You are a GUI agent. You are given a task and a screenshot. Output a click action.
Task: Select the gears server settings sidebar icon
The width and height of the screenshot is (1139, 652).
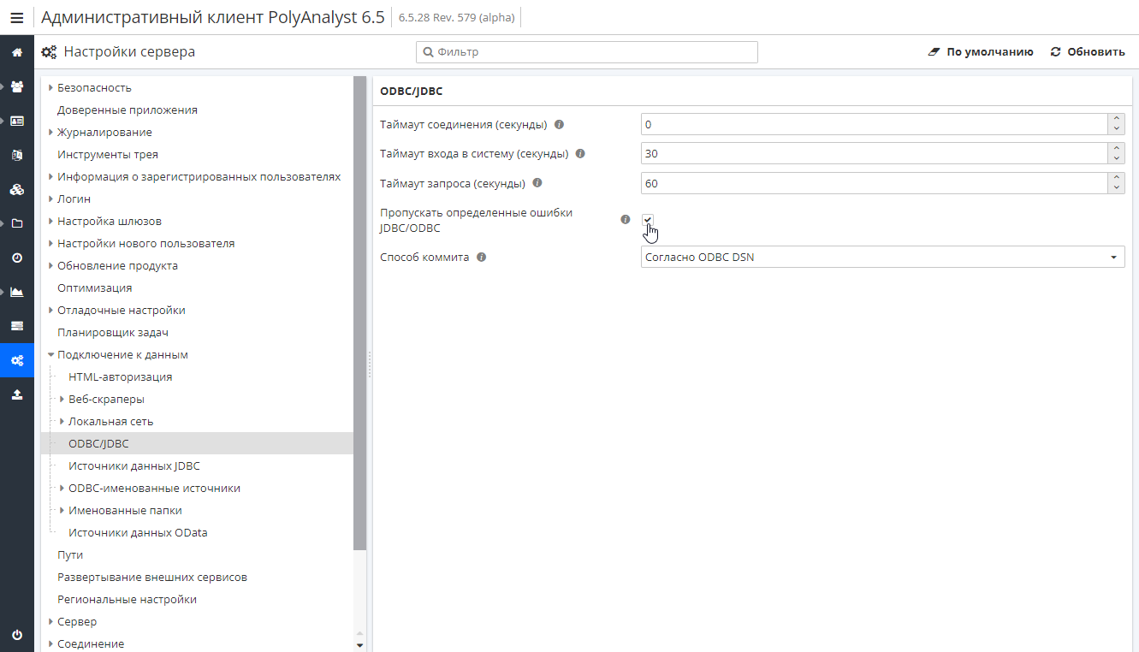click(16, 360)
